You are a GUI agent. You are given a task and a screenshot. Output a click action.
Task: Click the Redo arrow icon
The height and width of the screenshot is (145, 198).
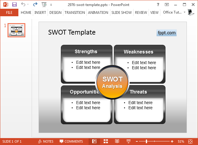click(35, 5)
